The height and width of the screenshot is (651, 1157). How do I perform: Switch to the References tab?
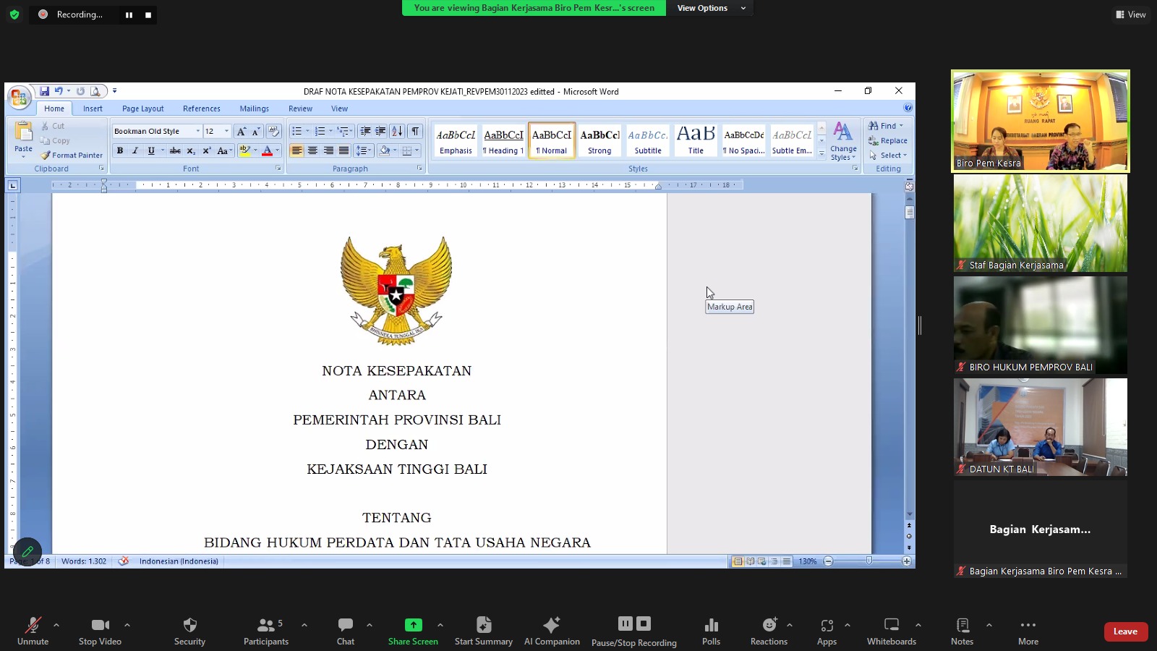coord(201,109)
